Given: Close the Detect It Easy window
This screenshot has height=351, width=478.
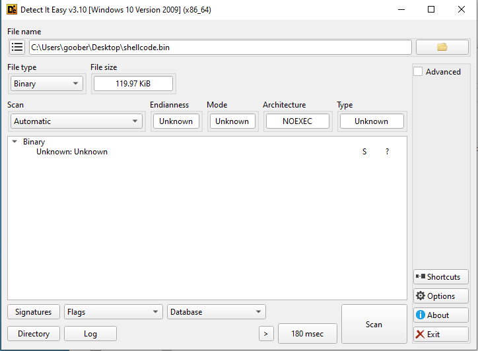Looking at the screenshot, I should 461,9.
